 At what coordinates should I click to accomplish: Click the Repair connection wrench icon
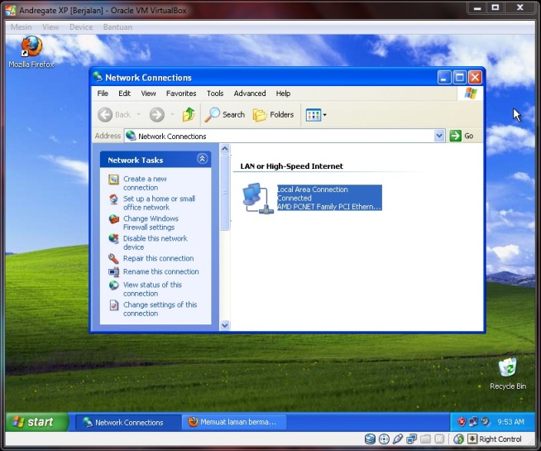pos(113,258)
